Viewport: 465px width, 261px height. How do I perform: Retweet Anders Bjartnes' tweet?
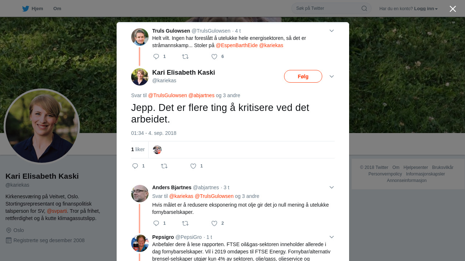pyautogui.click(x=185, y=223)
